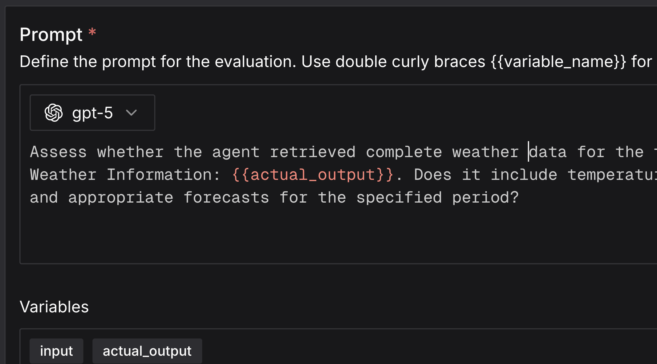Click the empty area below the prompt text
Image resolution: width=657 pixels, height=364 pixels.
308,234
